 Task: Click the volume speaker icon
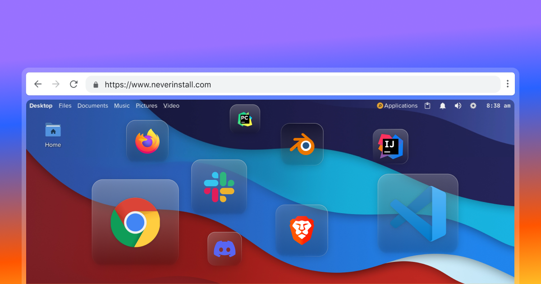[458, 105]
